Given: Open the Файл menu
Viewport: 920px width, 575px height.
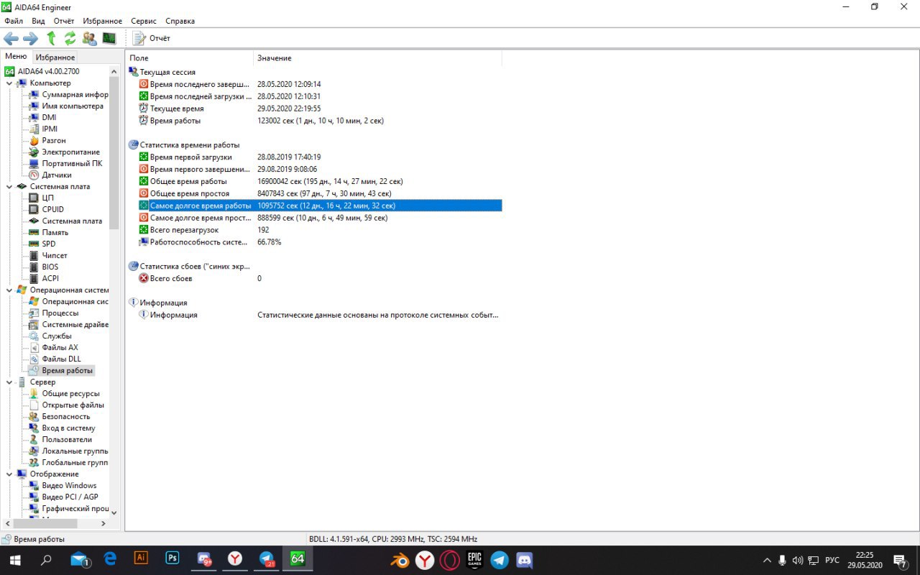Looking at the screenshot, I should coord(14,21).
